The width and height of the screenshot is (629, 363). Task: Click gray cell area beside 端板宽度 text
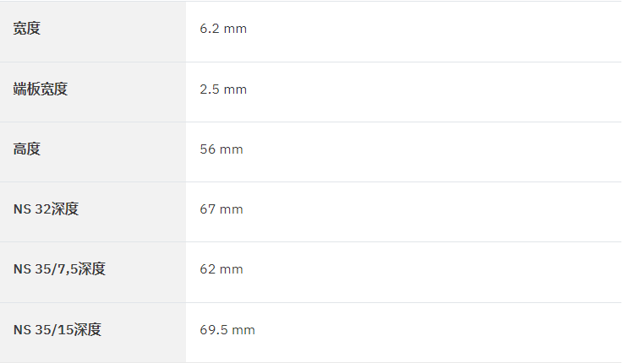126,92
